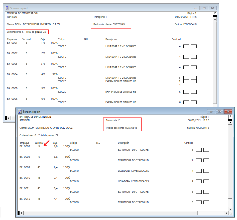Click 'Total de piezas: 28' text

click(36, 32)
